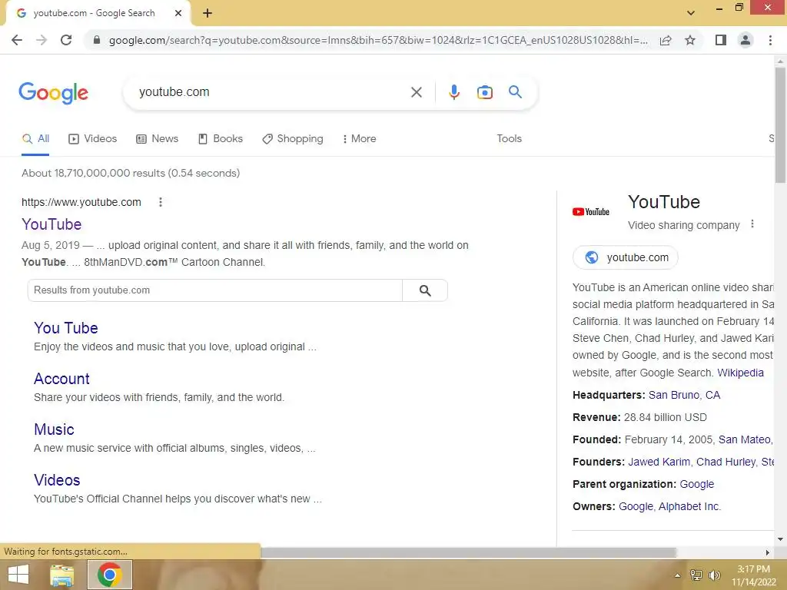Click the Google logo
Viewport: 787px width, 590px height.
[x=53, y=93]
